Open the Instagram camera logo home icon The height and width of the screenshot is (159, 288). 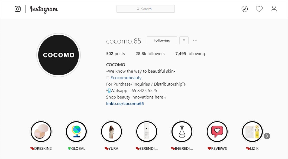click(18, 9)
